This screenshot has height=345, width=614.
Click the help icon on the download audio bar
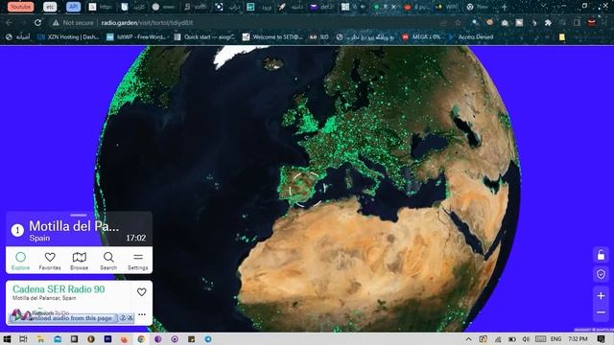(x=123, y=318)
